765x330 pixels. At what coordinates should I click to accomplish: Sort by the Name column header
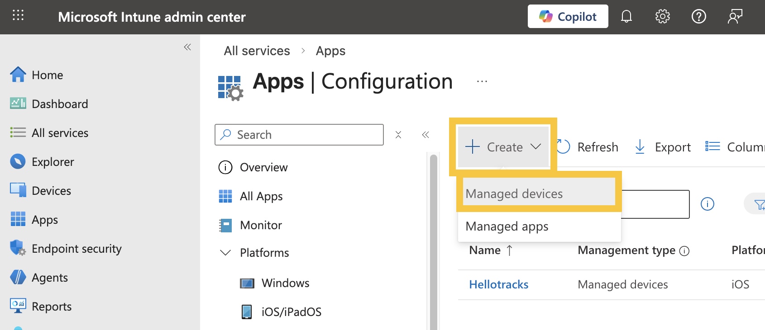485,250
